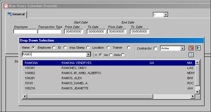This screenshot has width=211, height=112.
Task: Click the horizontal scroll left arrow
Action: tap(25, 96)
